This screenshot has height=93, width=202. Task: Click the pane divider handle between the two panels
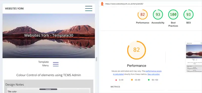tap(96, 59)
